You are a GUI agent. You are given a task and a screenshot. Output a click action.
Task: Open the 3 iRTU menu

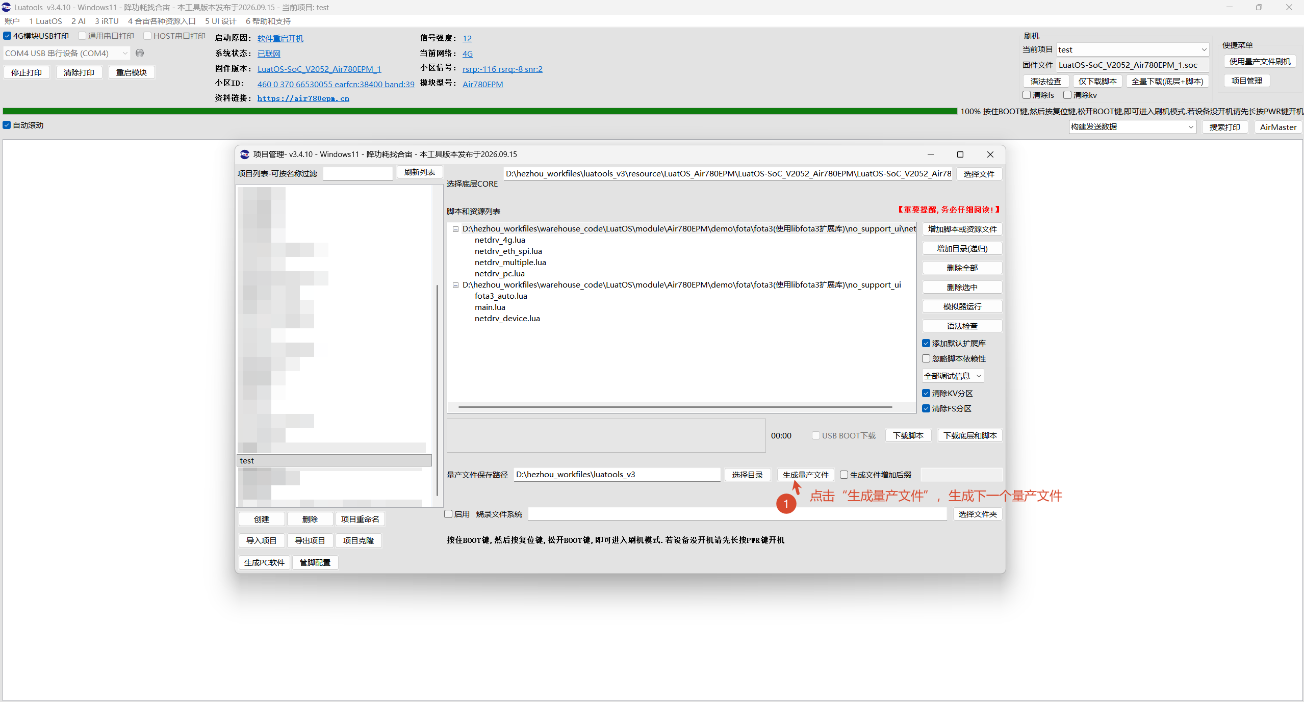(107, 21)
